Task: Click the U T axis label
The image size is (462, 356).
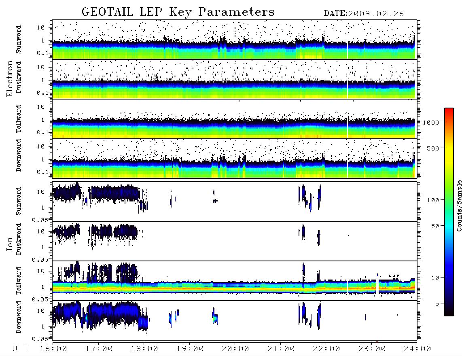Action: click(20, 349)
